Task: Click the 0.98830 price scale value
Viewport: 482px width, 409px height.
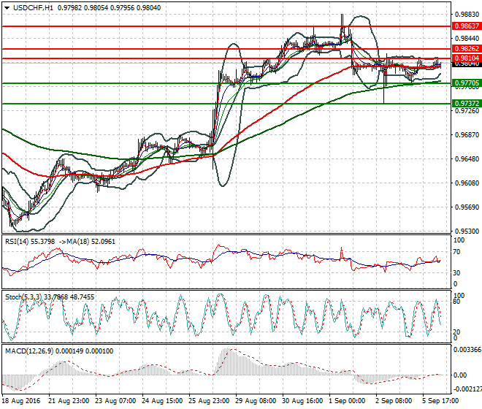Action: 467,15
